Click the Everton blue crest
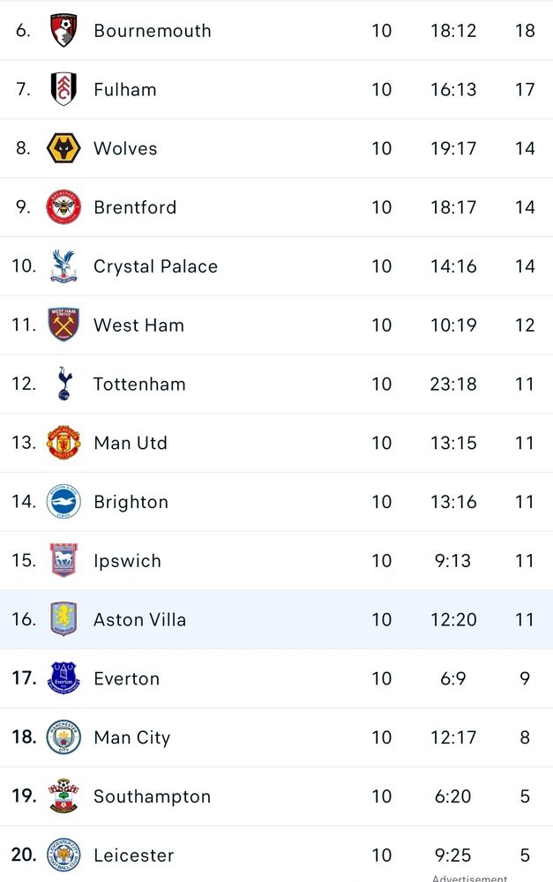 pos(64,678)
